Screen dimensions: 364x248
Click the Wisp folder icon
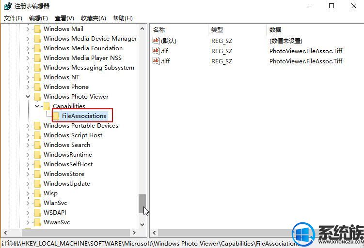coord(38,193)
